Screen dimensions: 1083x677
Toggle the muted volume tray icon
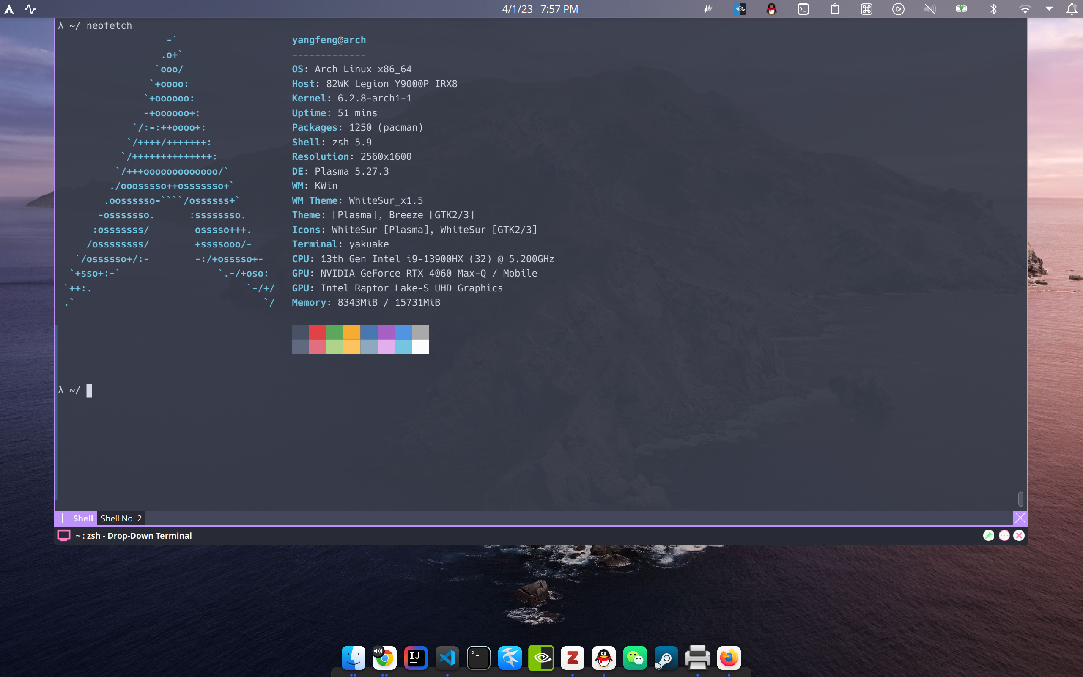[930, 9]
